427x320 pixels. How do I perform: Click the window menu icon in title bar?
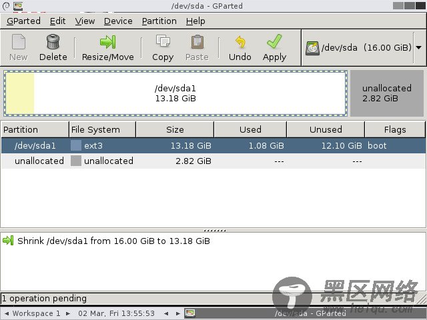(6, 6)
